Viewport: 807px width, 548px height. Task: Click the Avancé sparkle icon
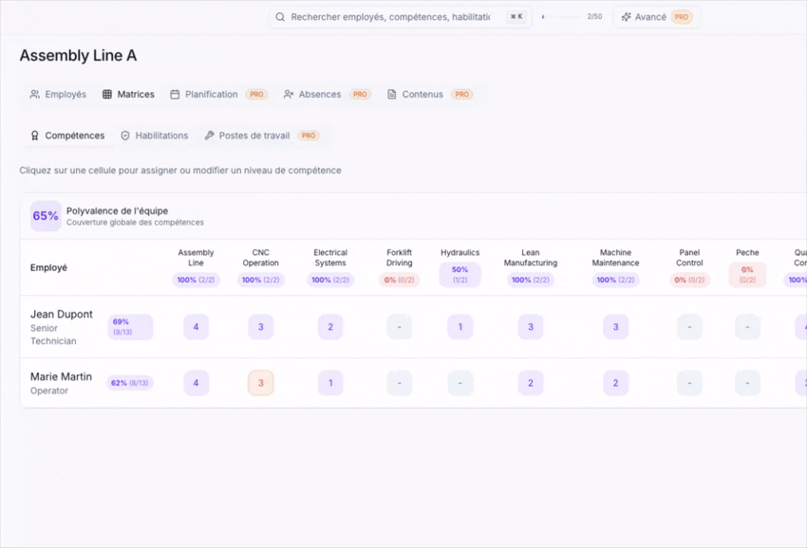tap(626, 17)
